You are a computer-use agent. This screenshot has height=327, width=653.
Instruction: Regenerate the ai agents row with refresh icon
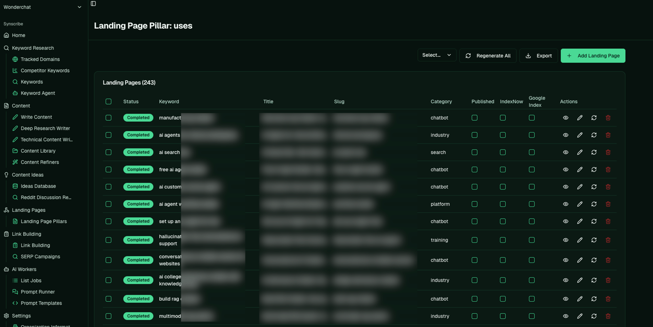[594, 135]
